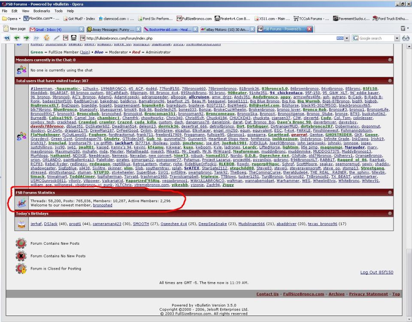This screenshot has height=322, width=412.
Task: Open the File menu
Action: (x=4, y=11)
